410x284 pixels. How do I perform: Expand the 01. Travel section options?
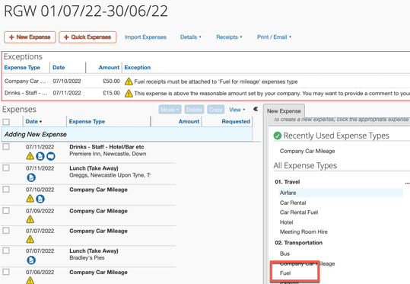[407, 183]
